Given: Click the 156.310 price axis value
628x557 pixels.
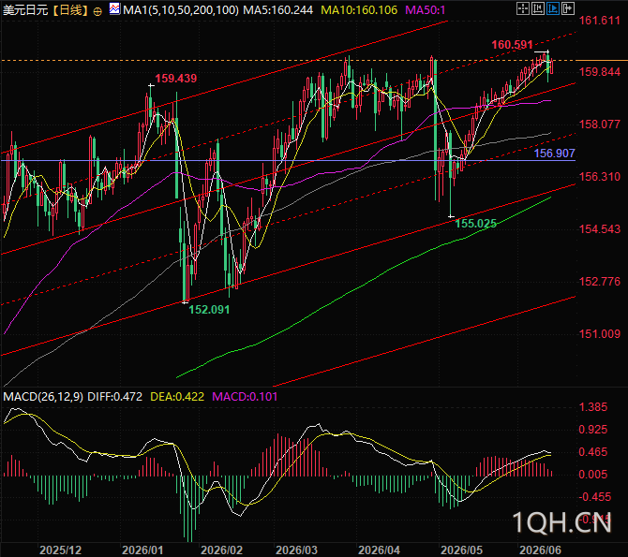Looking at the screenshot, I should [x=600, y=177].
